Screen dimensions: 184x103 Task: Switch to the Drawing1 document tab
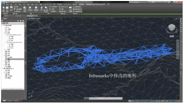pyautogui.click(x=18, y=16)
